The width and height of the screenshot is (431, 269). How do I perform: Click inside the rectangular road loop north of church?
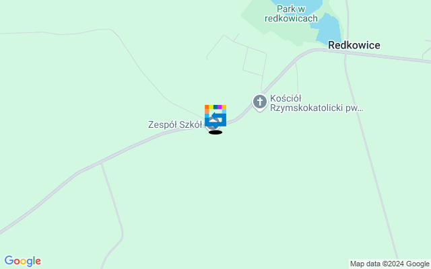[x=255, y=62]
